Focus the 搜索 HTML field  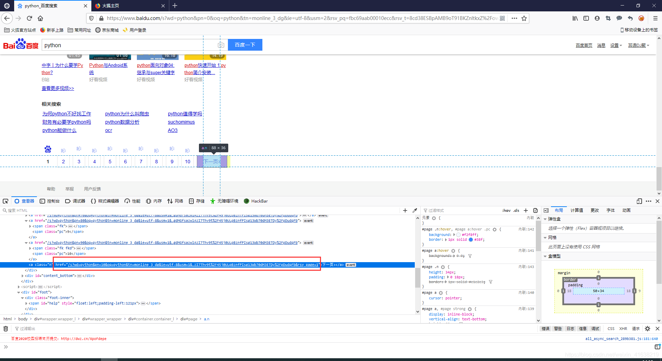200,210
